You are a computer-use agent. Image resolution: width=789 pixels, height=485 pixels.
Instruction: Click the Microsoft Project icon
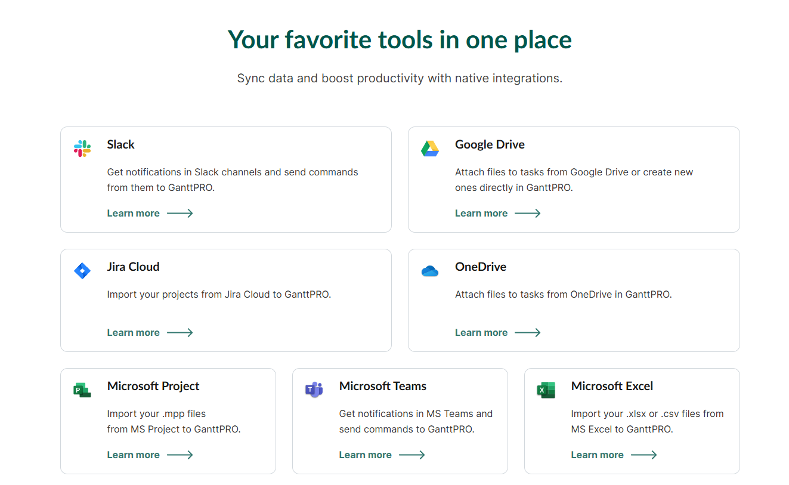(82, 390)
